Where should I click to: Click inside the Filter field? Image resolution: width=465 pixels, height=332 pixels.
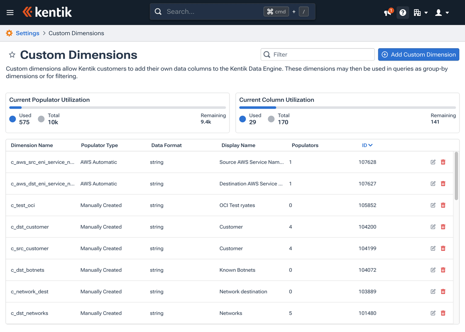pyautogui.click(x=318, y=54)
